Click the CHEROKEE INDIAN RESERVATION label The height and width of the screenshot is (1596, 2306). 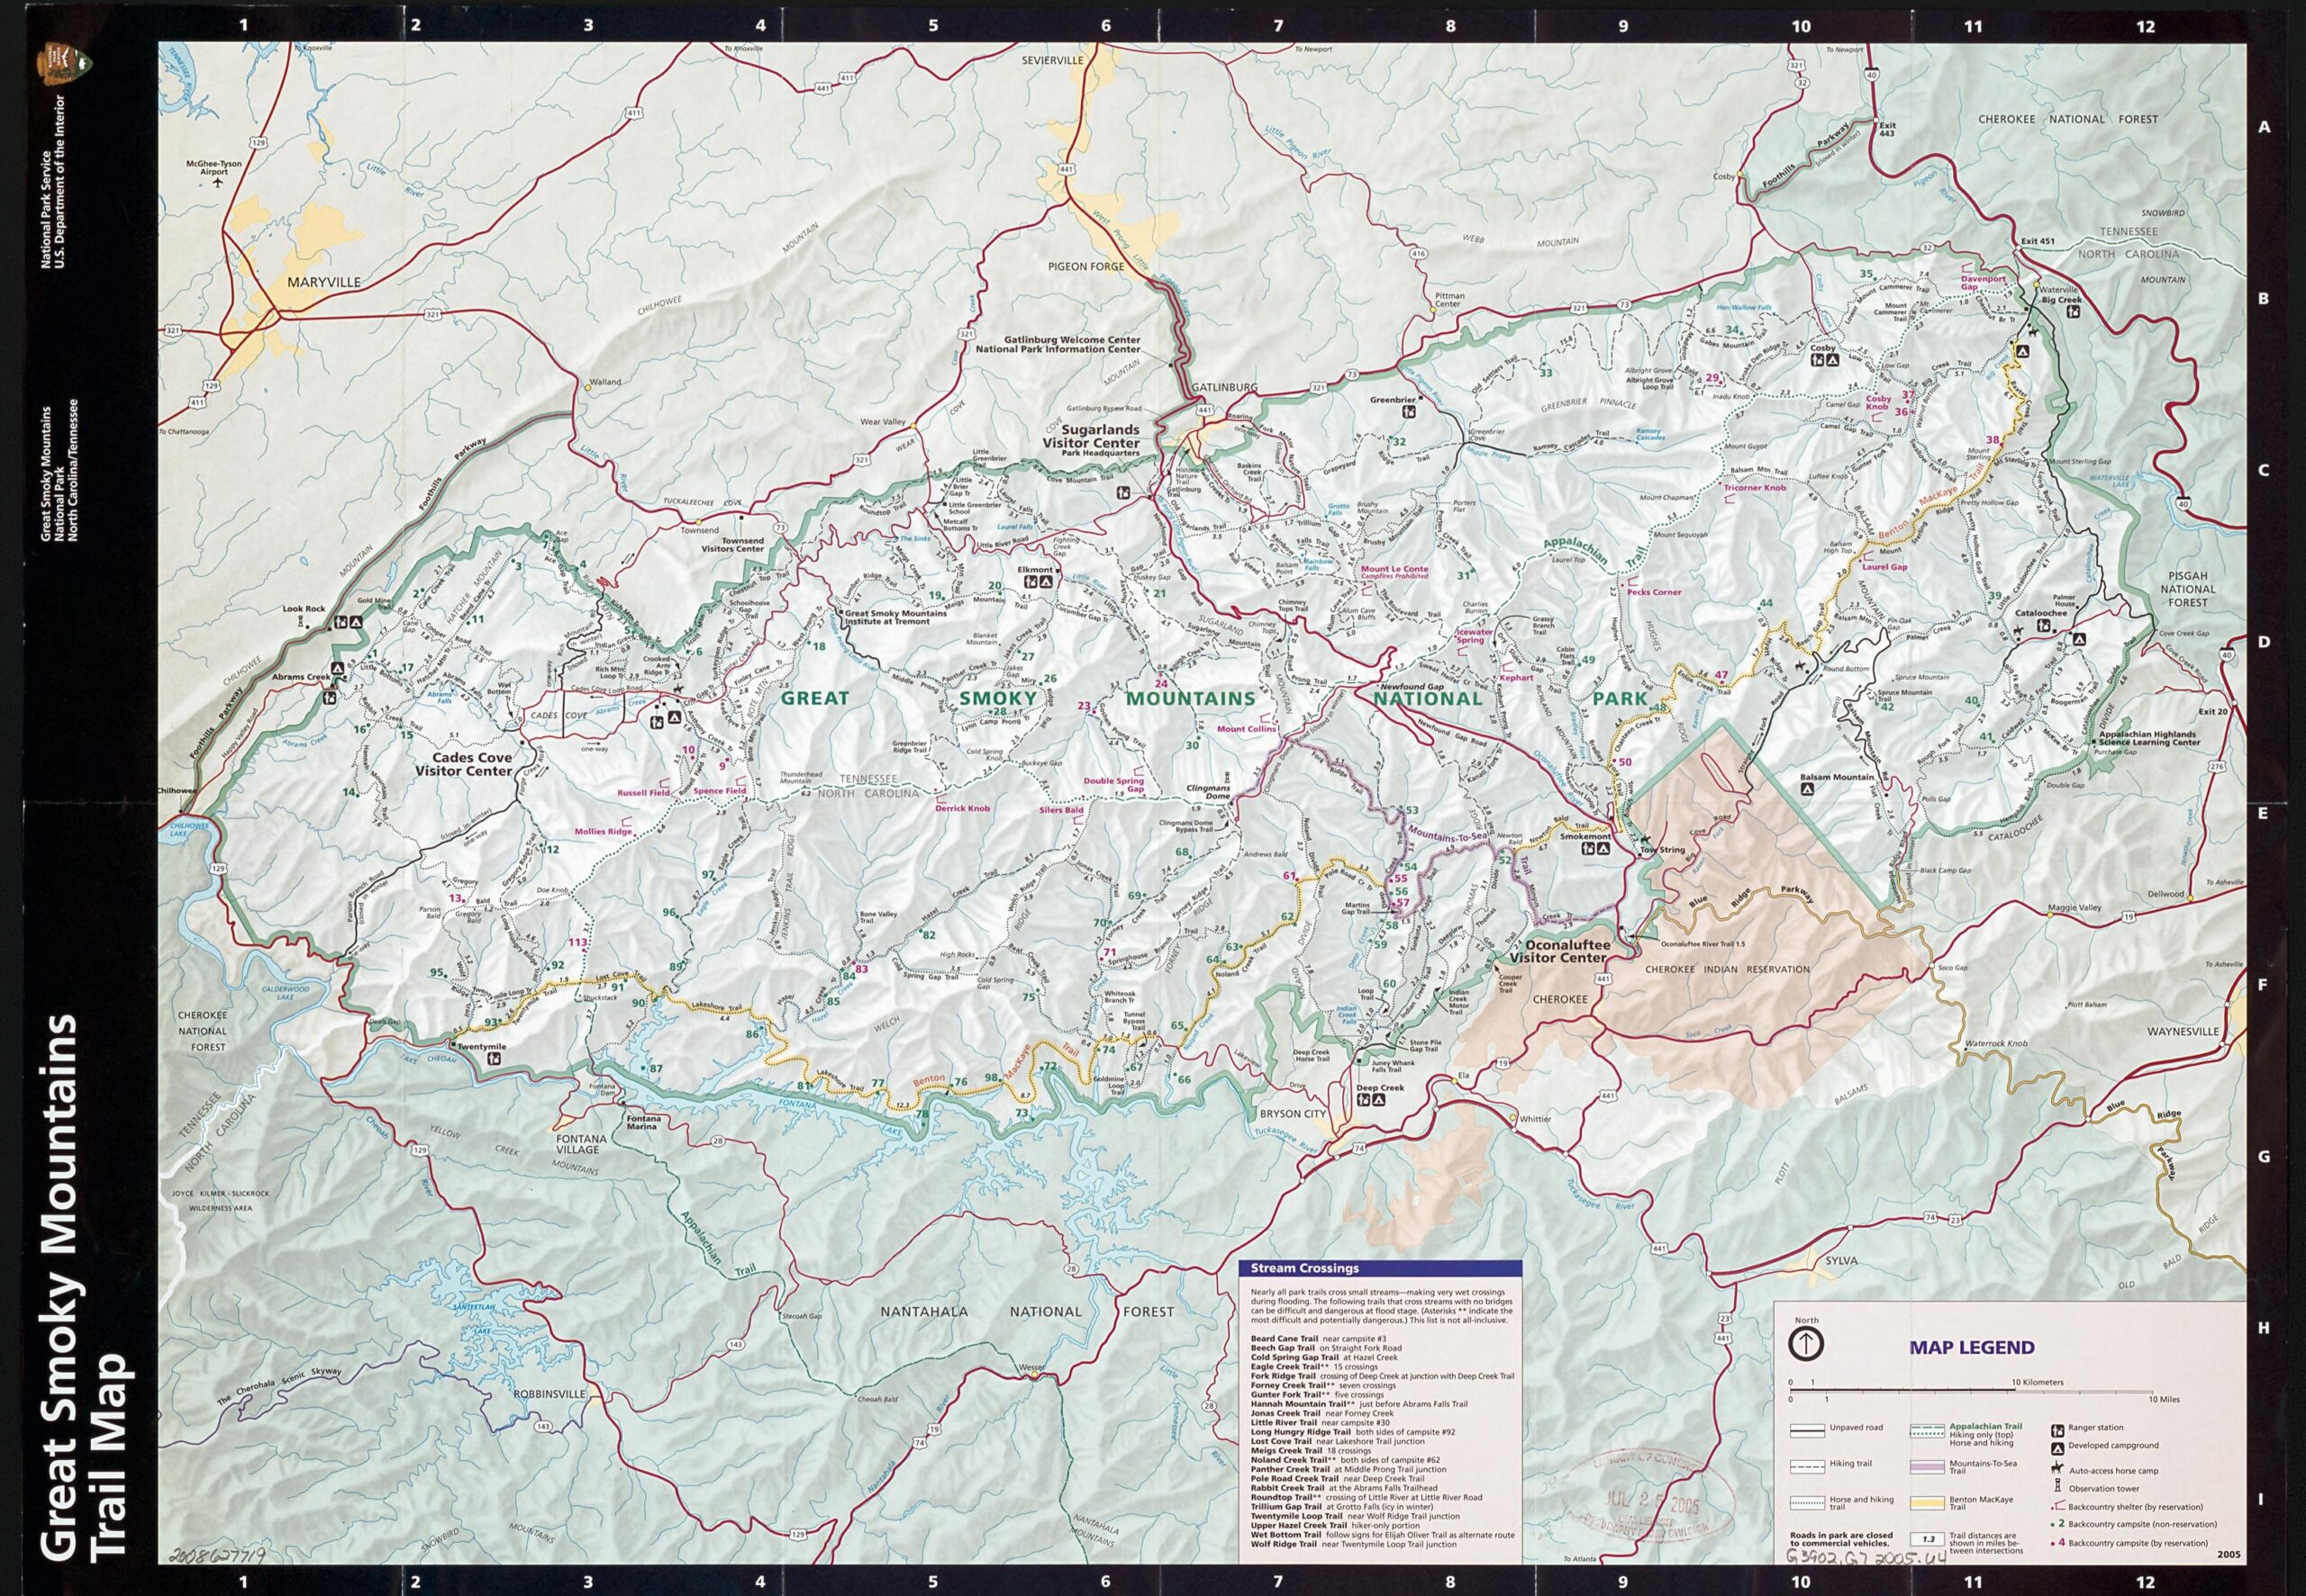coord(1728,969)
